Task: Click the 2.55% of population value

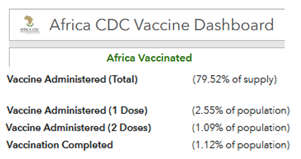Action: pyautogui.click(x=241, y=111)
